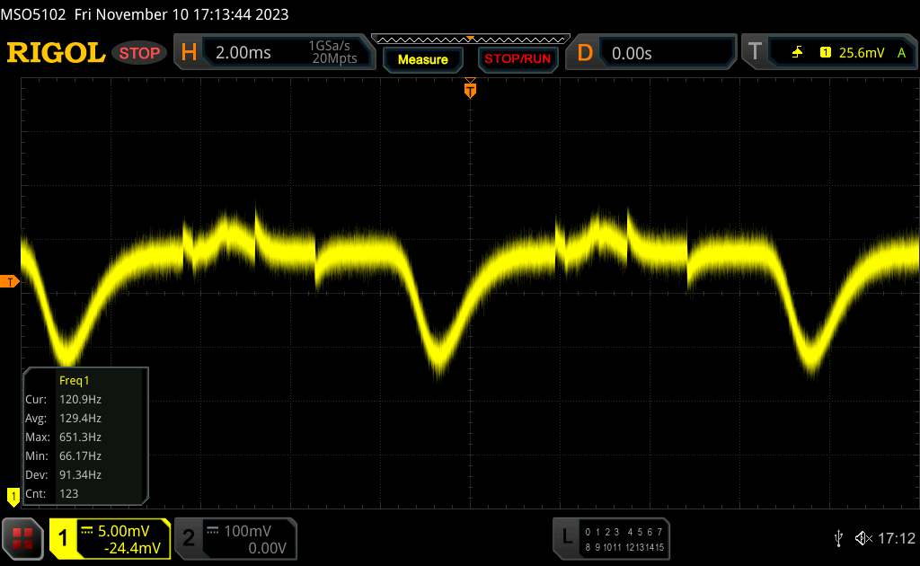920x566 pixels.
Task: Click the orange D delay icon
Action: point(585,53)
